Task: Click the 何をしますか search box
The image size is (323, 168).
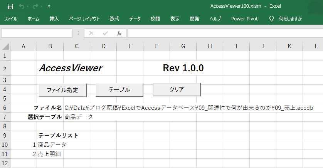Action: click(x=291, y=19)
